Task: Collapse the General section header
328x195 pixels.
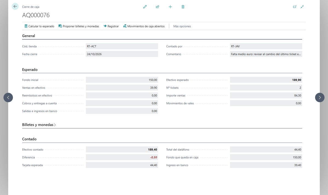Action: click(x=29, y=36)
